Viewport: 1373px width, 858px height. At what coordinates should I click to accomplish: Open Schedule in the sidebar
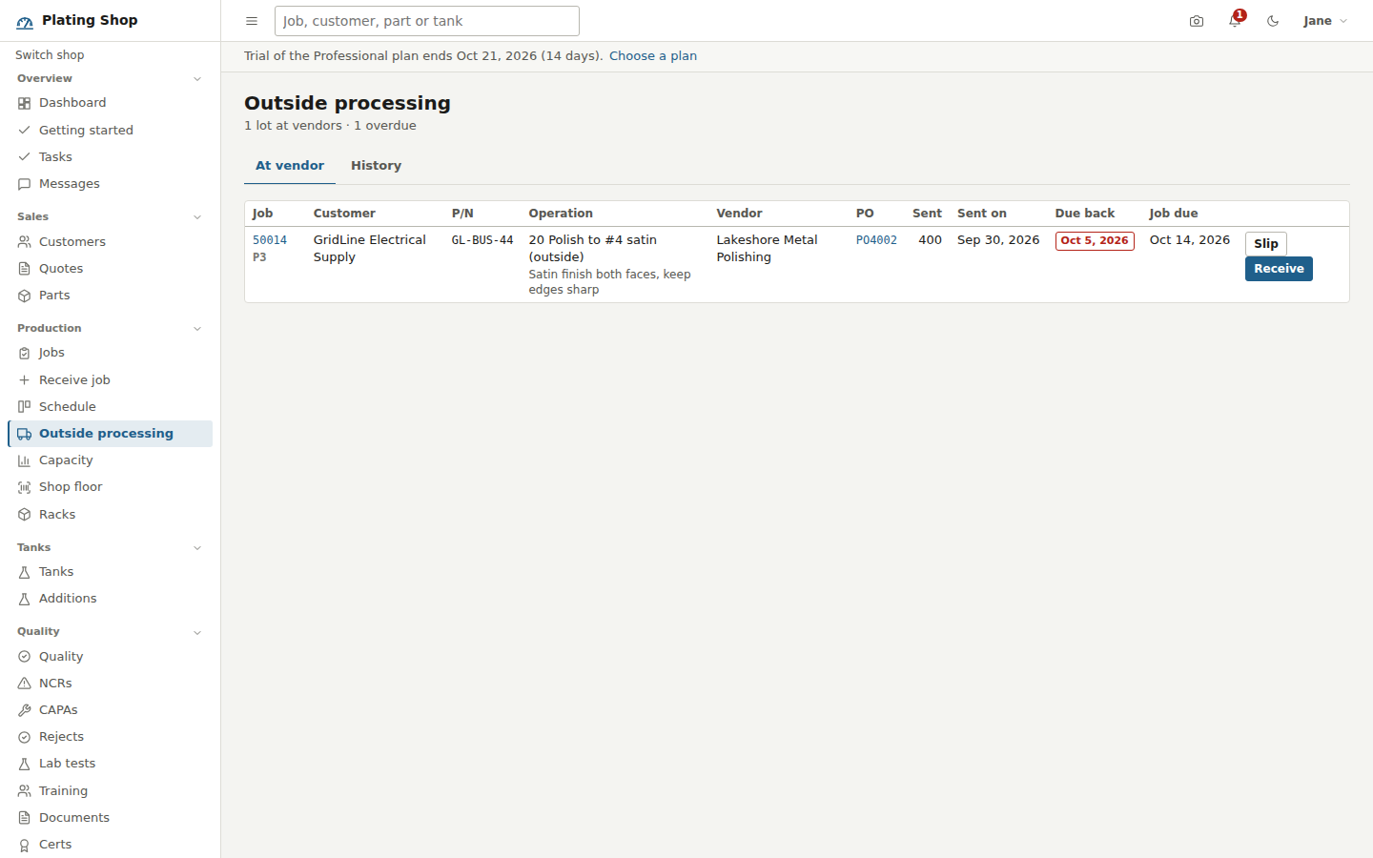[110, 407]
